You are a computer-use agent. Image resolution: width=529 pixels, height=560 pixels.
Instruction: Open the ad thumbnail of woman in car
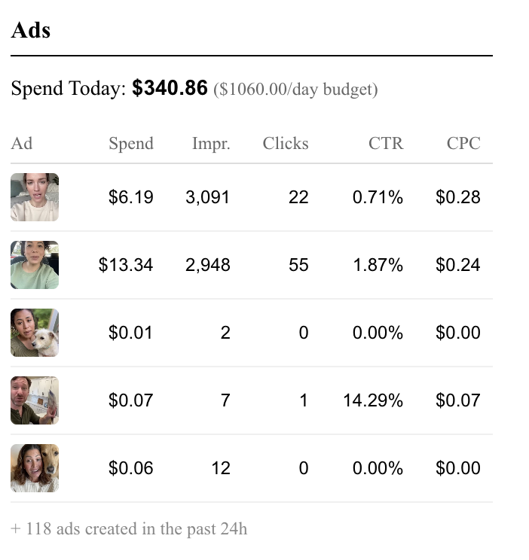(x=35, y=265)
